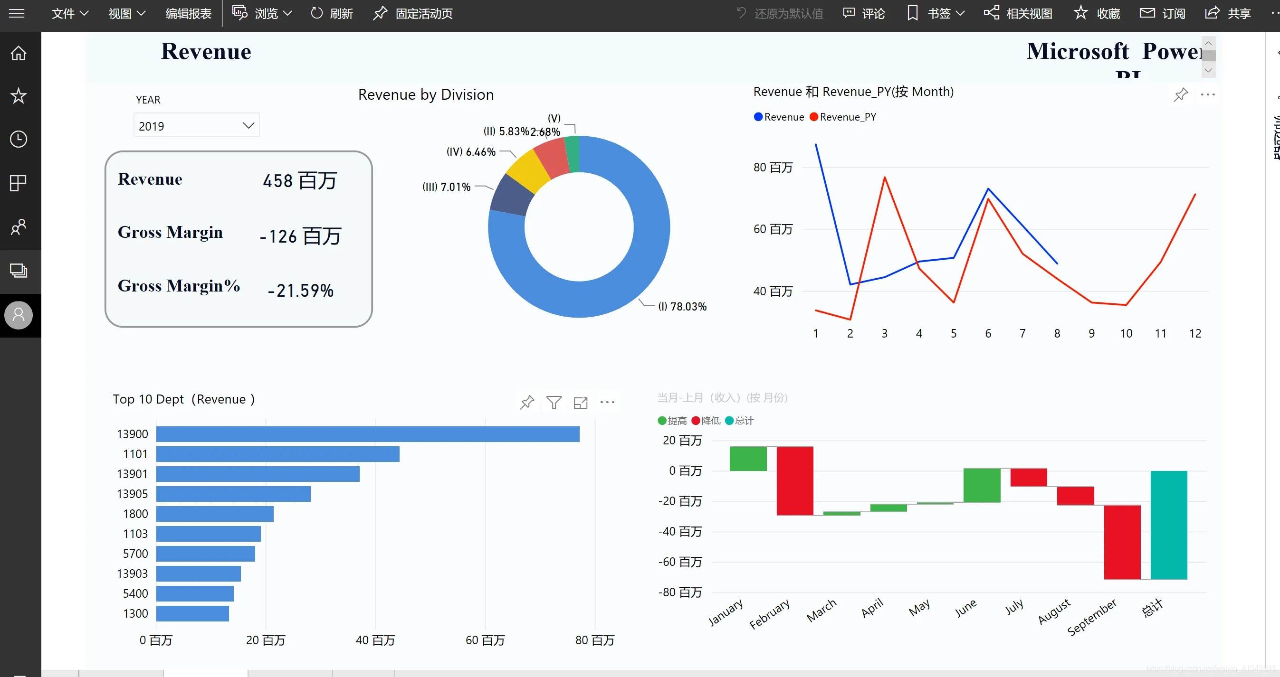The image size is (1280, 677).
Task: Click the (I) 78.03% donut label
Action: coord(682,306)
